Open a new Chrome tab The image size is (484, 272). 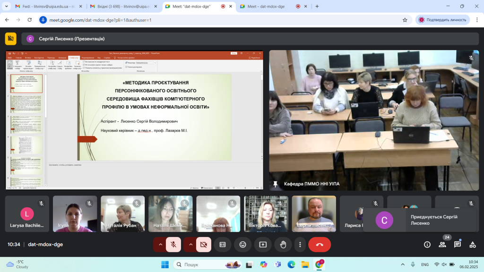point(317,6)
